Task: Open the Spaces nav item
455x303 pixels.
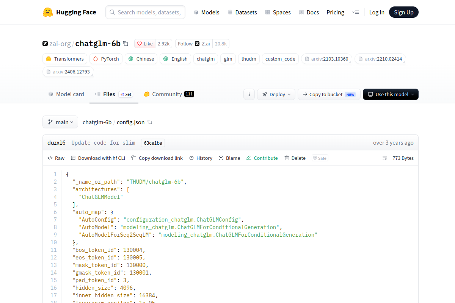Action: click(x=278, y=12)
